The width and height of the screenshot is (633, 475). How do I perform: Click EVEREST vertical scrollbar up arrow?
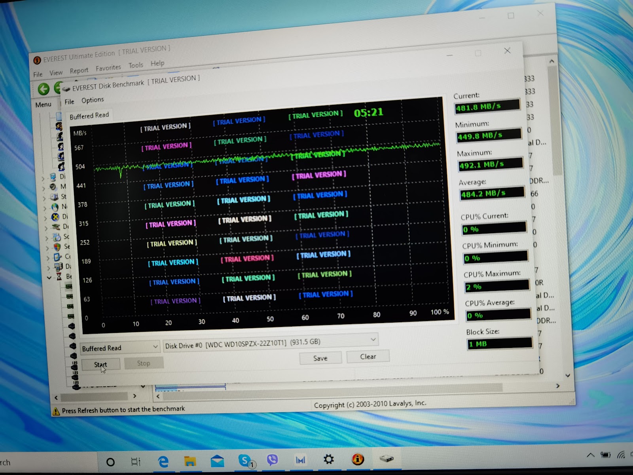point(552,62)
